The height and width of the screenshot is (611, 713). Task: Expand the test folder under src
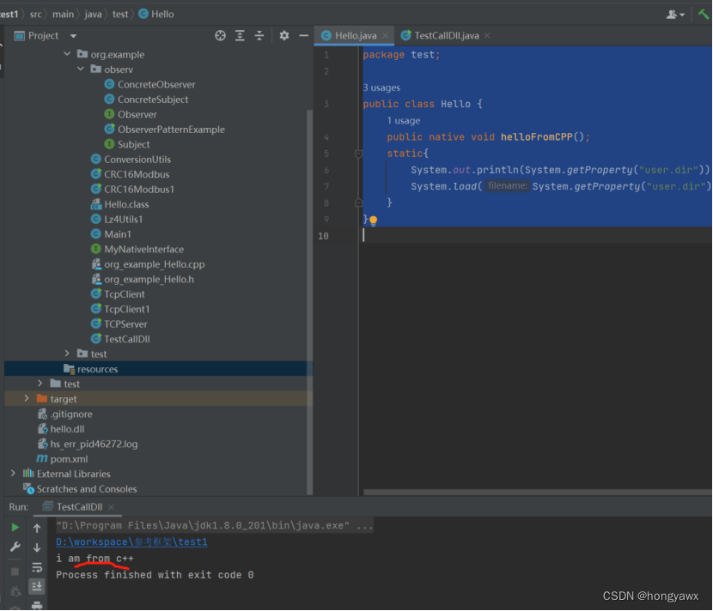(40, 384)
